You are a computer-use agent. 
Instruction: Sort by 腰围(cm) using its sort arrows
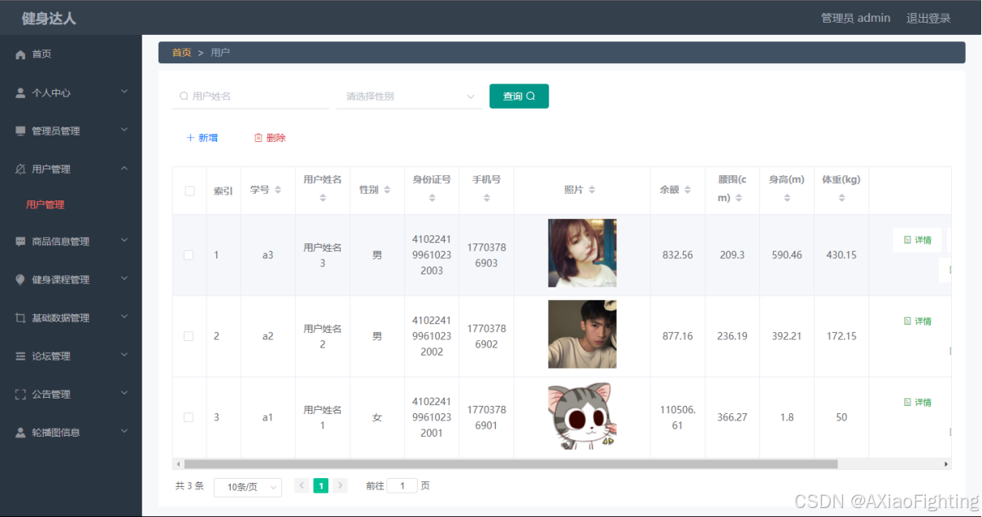(739, 198)
